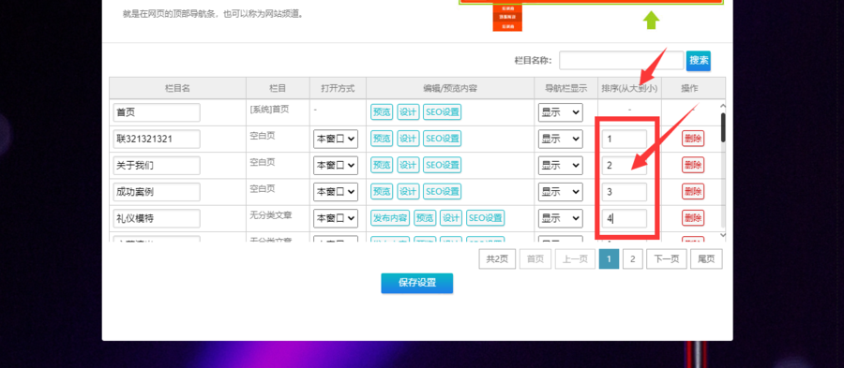Click the 栏目名 column header
Viewport: 844px width, 368px height.
click(177, 88)
